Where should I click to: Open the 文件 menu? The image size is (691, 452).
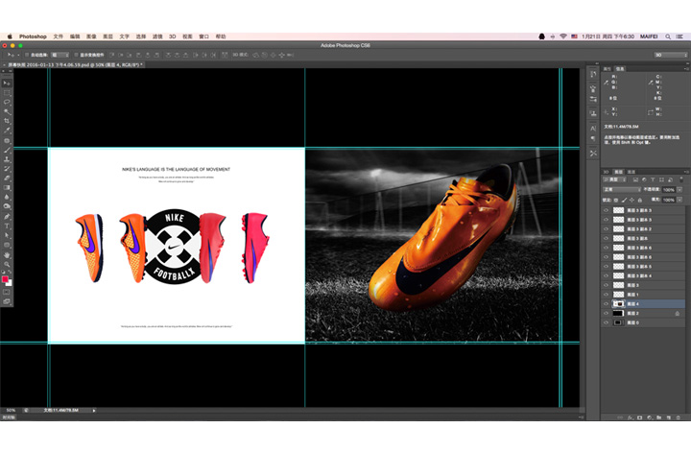(59, 36)
